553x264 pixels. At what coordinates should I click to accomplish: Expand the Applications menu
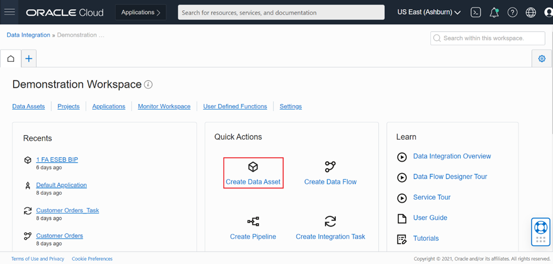[140, 12]
